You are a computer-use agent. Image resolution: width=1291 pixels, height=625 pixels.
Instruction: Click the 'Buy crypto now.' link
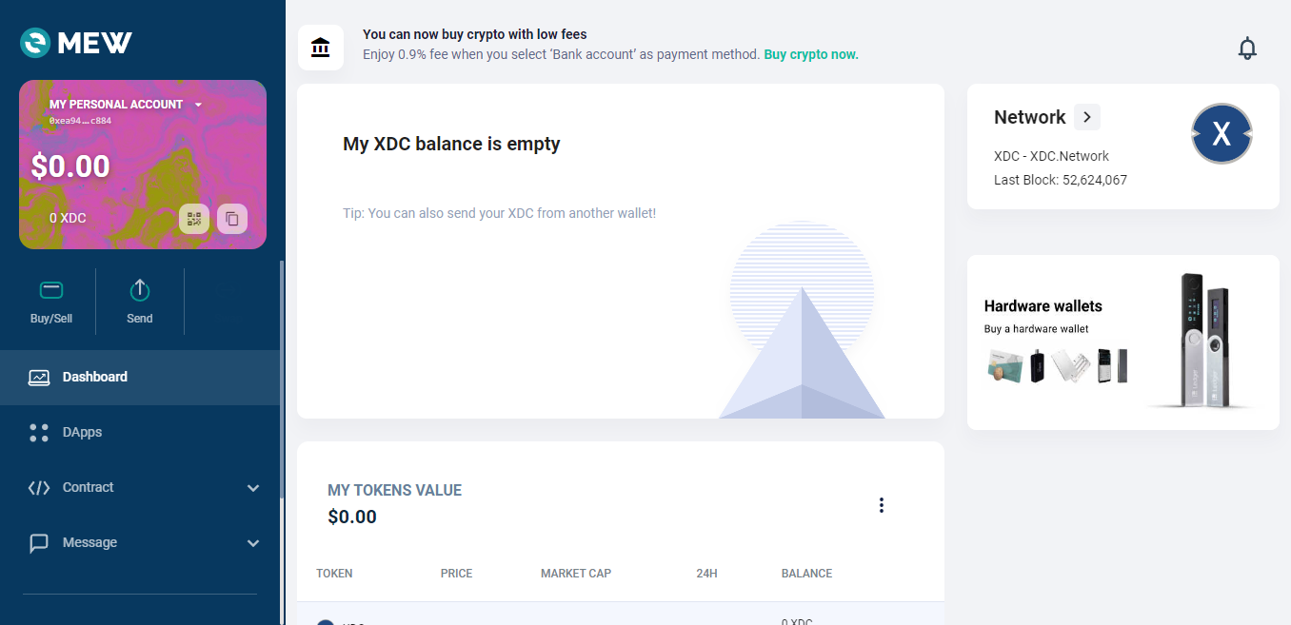(x=811, y=54)
